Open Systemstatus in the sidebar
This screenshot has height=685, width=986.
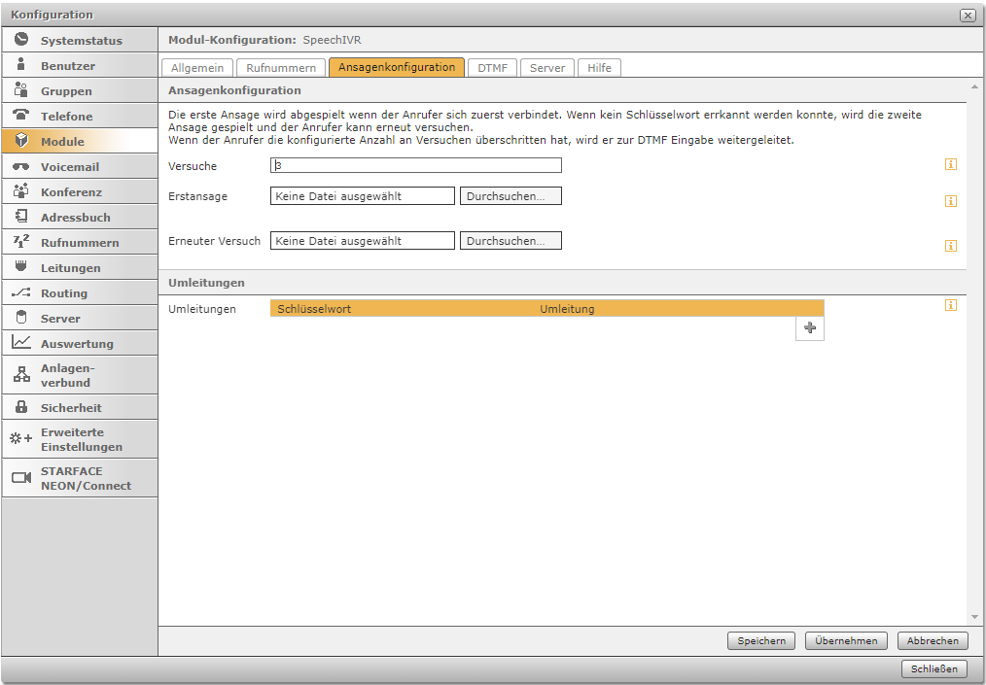pyautogui.click(x=80, y=40)
